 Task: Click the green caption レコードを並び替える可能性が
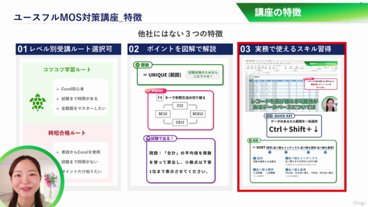(284, 101)
